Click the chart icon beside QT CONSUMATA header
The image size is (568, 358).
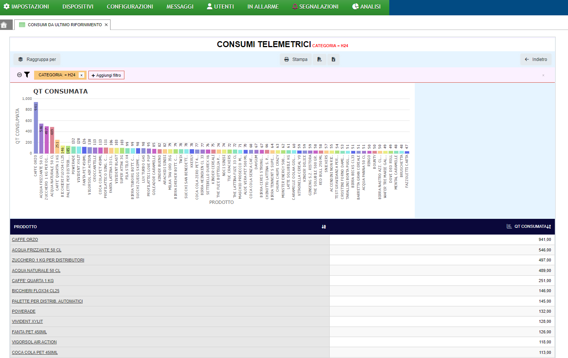click(x=509, y=226)
